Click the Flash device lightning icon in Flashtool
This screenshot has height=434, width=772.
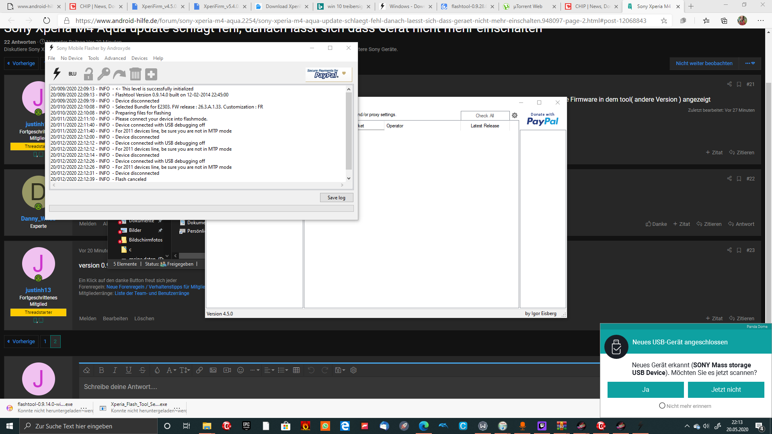point(57,74)
